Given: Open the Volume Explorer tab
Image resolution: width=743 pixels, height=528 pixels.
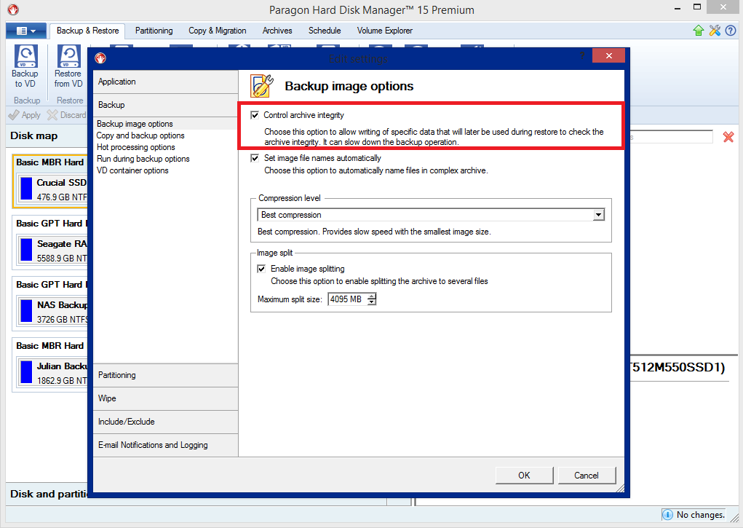Looking at the screenshot, I should 385,31.
